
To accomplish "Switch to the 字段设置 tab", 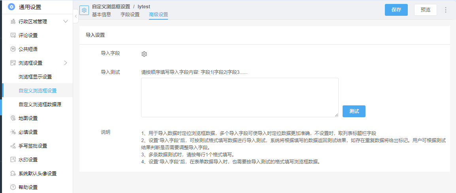I will point(130,15).
